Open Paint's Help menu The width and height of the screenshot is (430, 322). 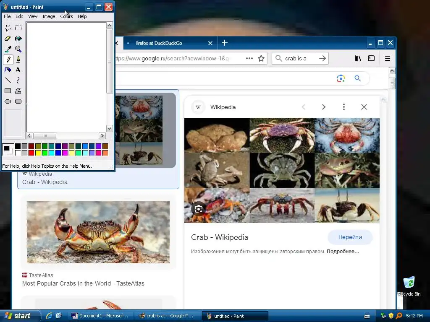pos(82,16)
